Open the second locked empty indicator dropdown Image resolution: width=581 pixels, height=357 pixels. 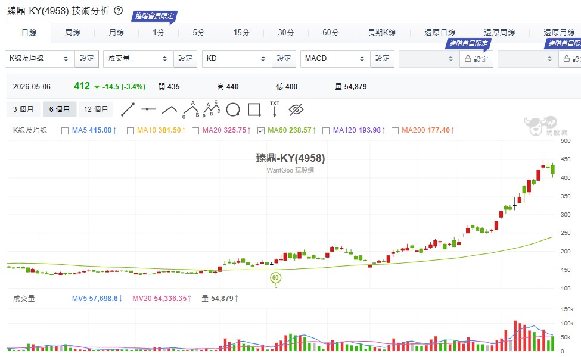pos(528,59)
